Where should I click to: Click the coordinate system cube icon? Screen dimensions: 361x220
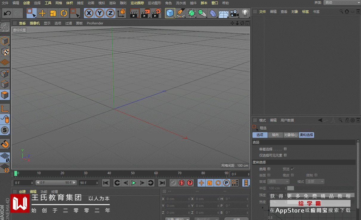pyautogui.click(x=121, y=13)
